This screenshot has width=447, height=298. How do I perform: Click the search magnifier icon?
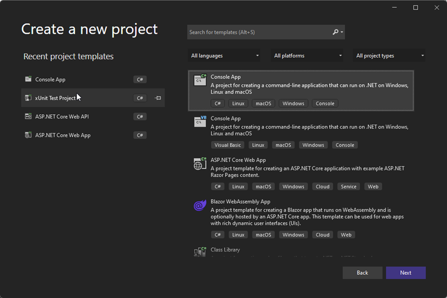point(336,32)
